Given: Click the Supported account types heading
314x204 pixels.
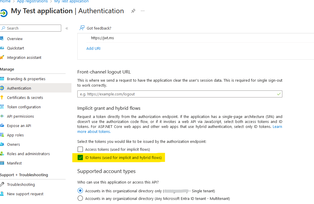Looking at the screenshot, I should pos(106,172).
